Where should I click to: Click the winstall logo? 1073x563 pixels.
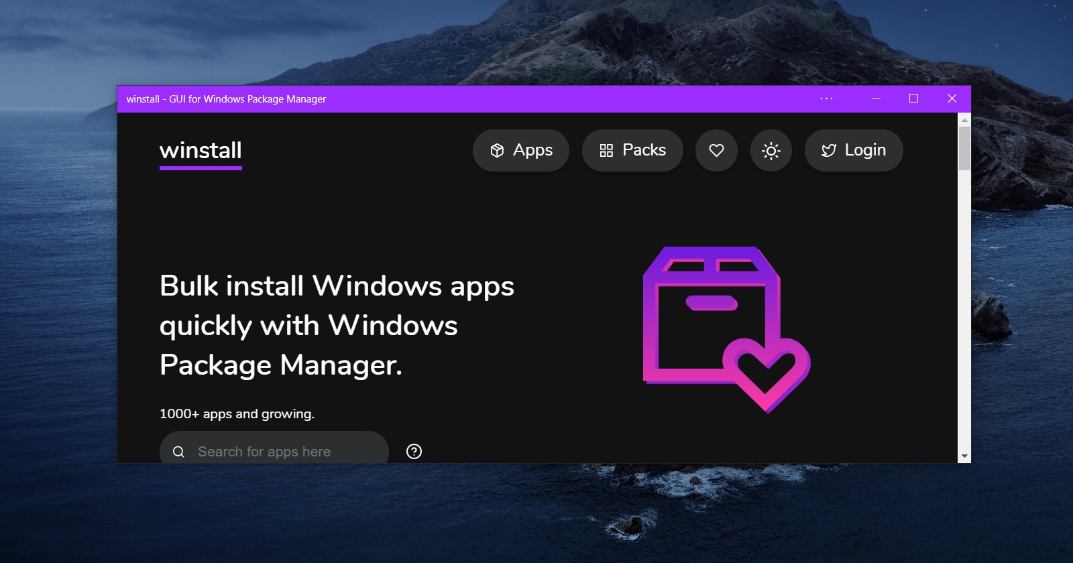[201, 151]
